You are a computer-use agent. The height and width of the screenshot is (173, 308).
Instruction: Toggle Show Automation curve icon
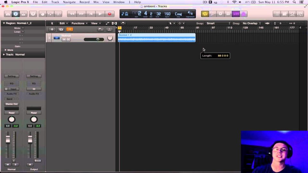107,23
